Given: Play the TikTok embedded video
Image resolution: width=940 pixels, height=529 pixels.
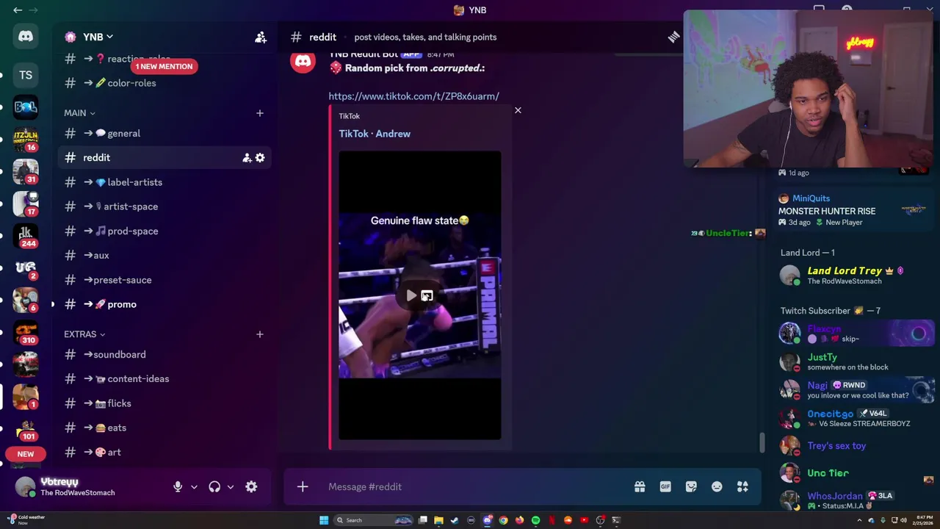Looking at the screenshot, I should (x=411, y=295).
